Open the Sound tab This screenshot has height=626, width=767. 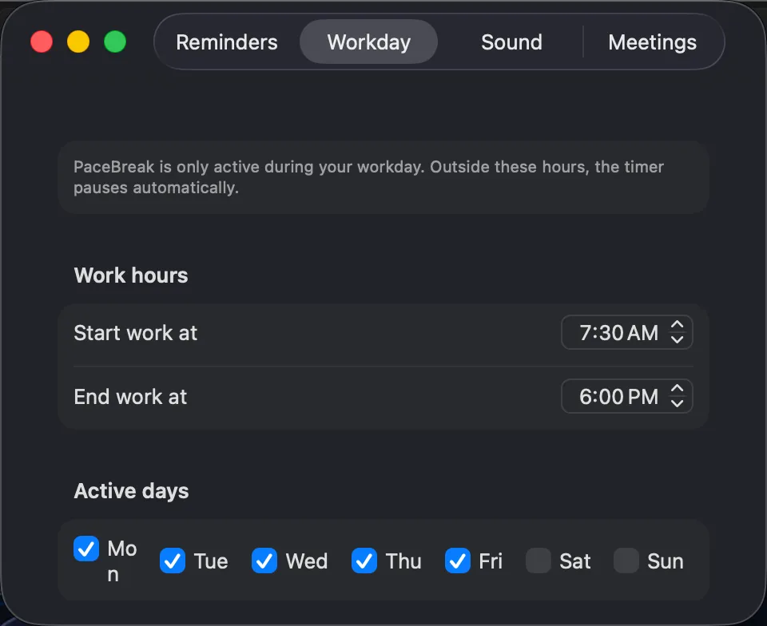pyautogui.click(x=511, y=42)
